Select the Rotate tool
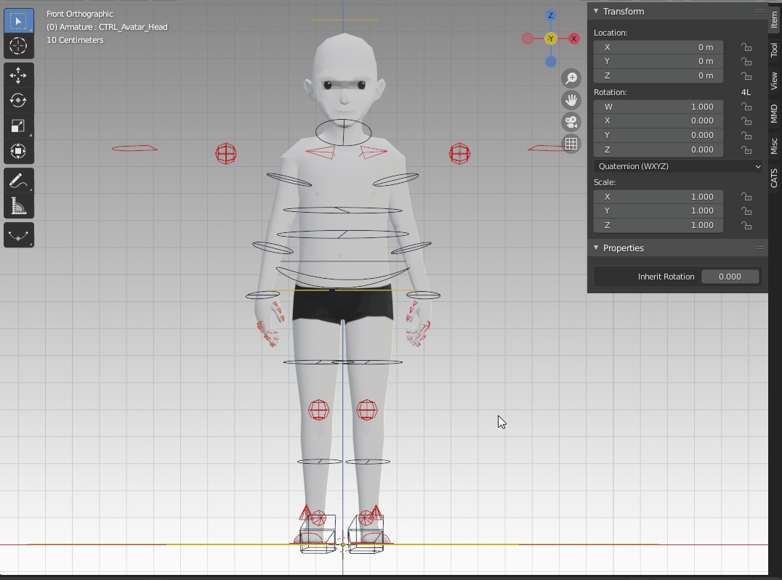The image size is (782, 580). tap(18, 101)
